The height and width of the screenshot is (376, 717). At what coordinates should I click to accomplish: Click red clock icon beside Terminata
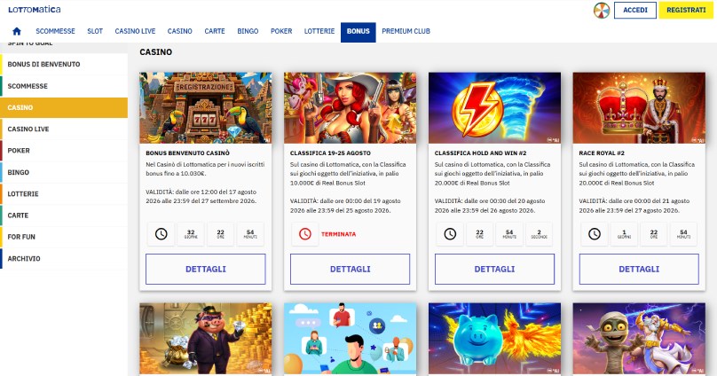[305, 234]
